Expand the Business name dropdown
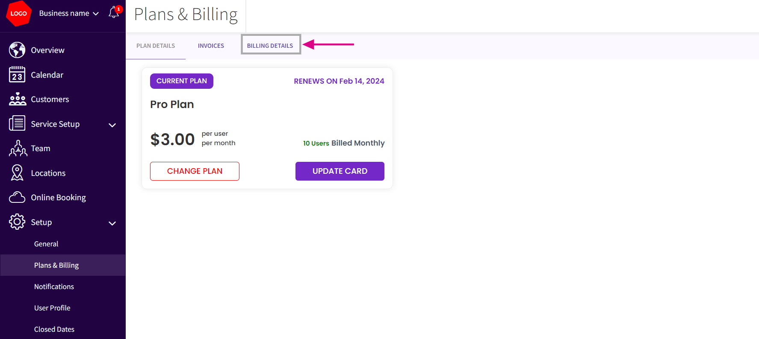This screenshot has width=759, height=339. click(69, 13)
